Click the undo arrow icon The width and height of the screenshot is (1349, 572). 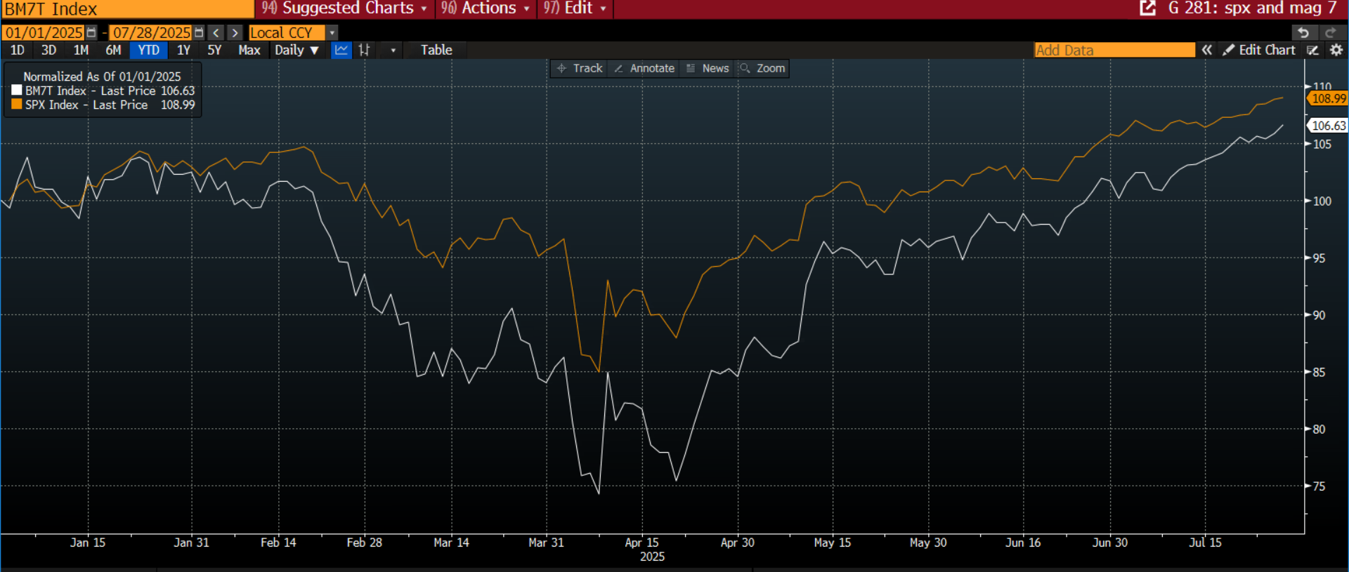[1303, 33]
